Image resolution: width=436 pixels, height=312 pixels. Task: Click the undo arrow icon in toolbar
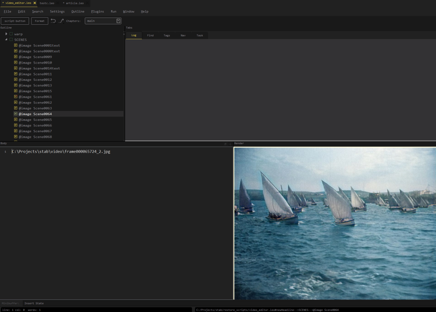click(x=53, y=21)
